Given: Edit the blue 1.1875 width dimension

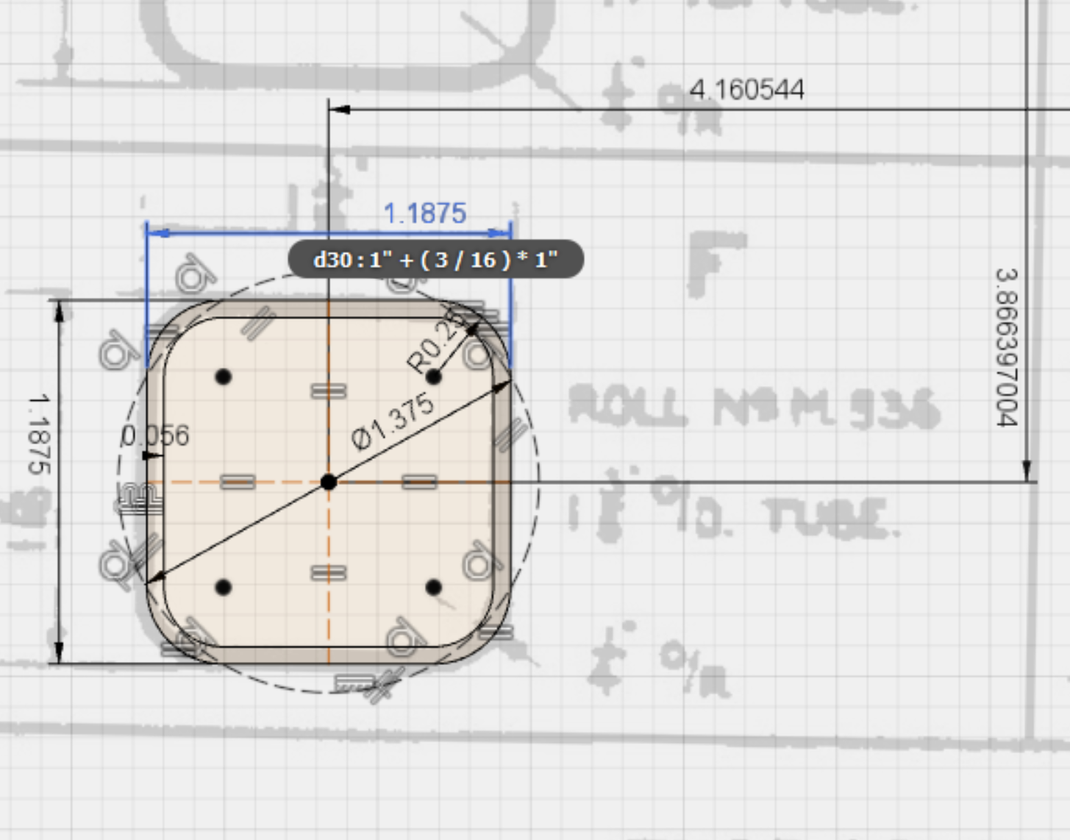Looking at the screenshot, I should click(425, 213).
